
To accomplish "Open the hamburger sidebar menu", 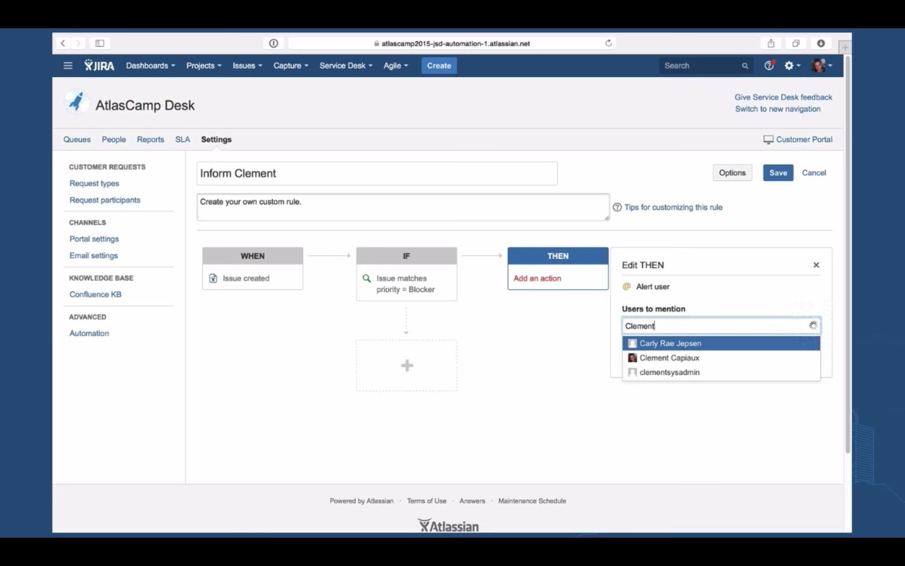I will 68,65.
